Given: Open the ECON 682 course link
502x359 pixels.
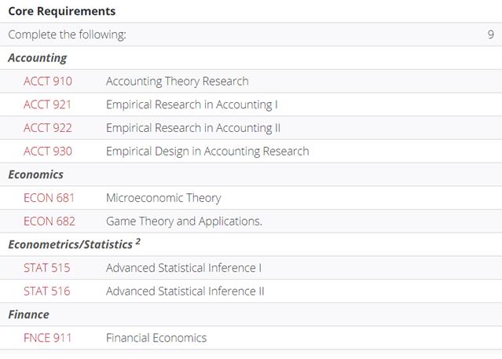Looking at the screenshot, I should (x=49, y=222).
